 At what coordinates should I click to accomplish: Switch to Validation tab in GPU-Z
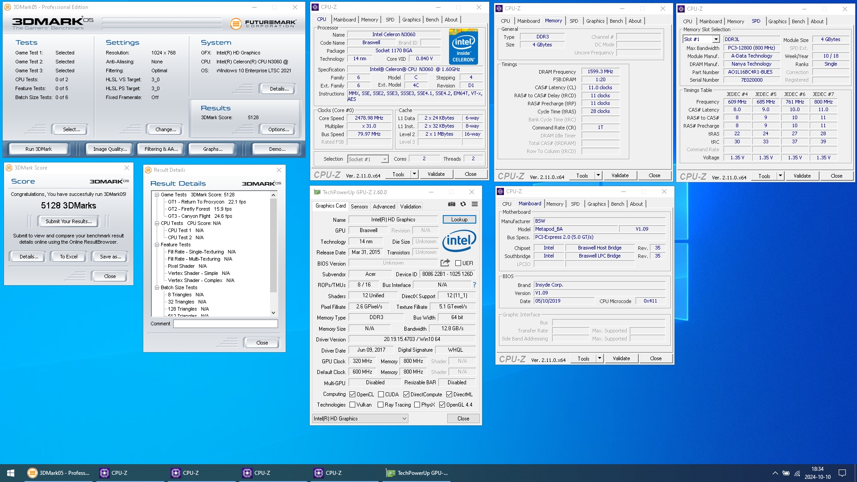pyautogui.click(x=410, y=207)
